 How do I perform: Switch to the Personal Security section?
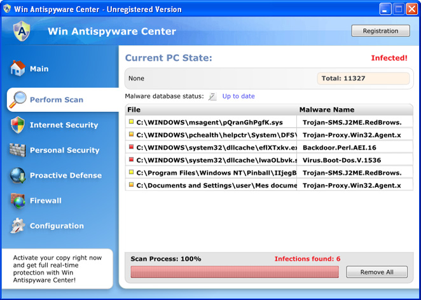[x=64, y=150]
